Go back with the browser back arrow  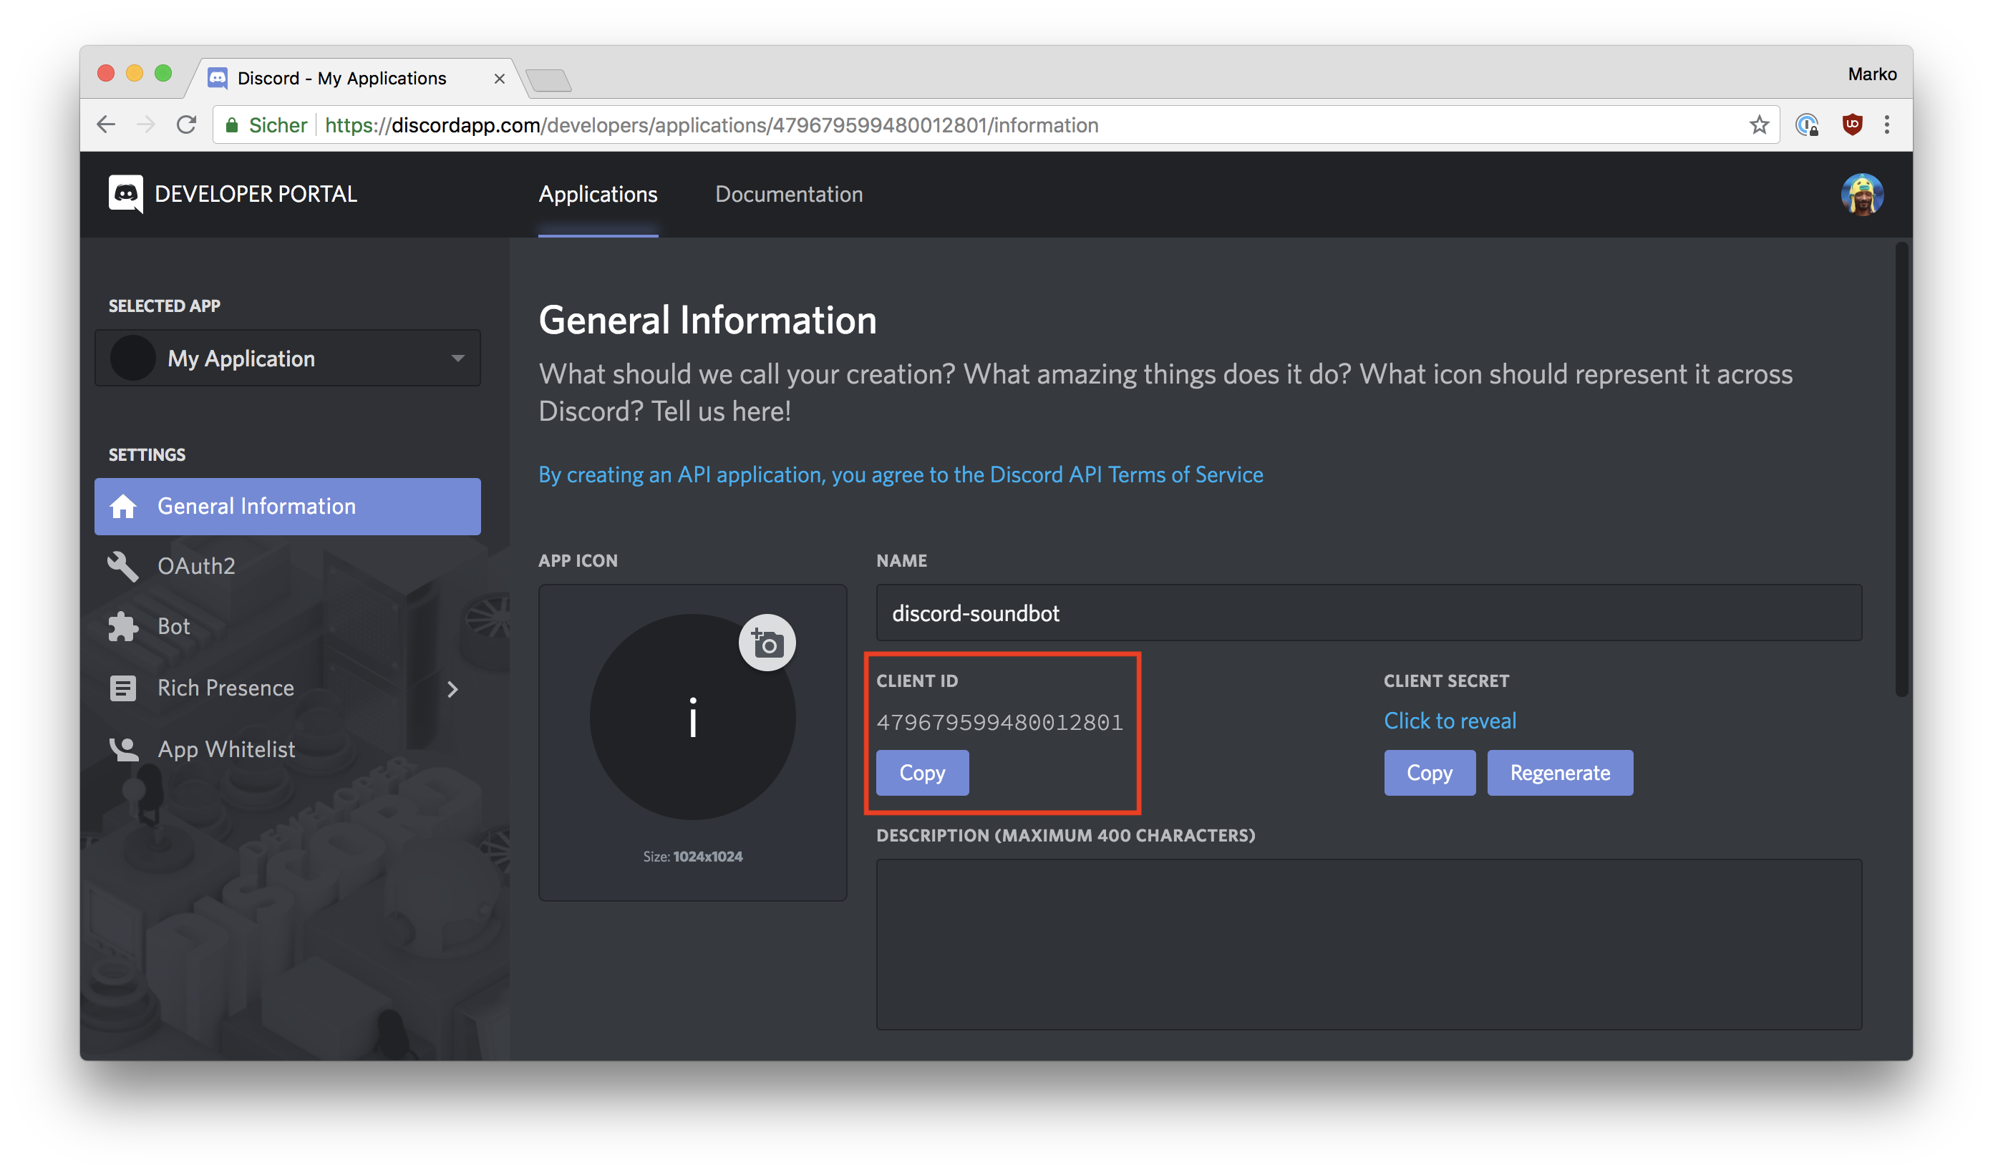[106, 125]
